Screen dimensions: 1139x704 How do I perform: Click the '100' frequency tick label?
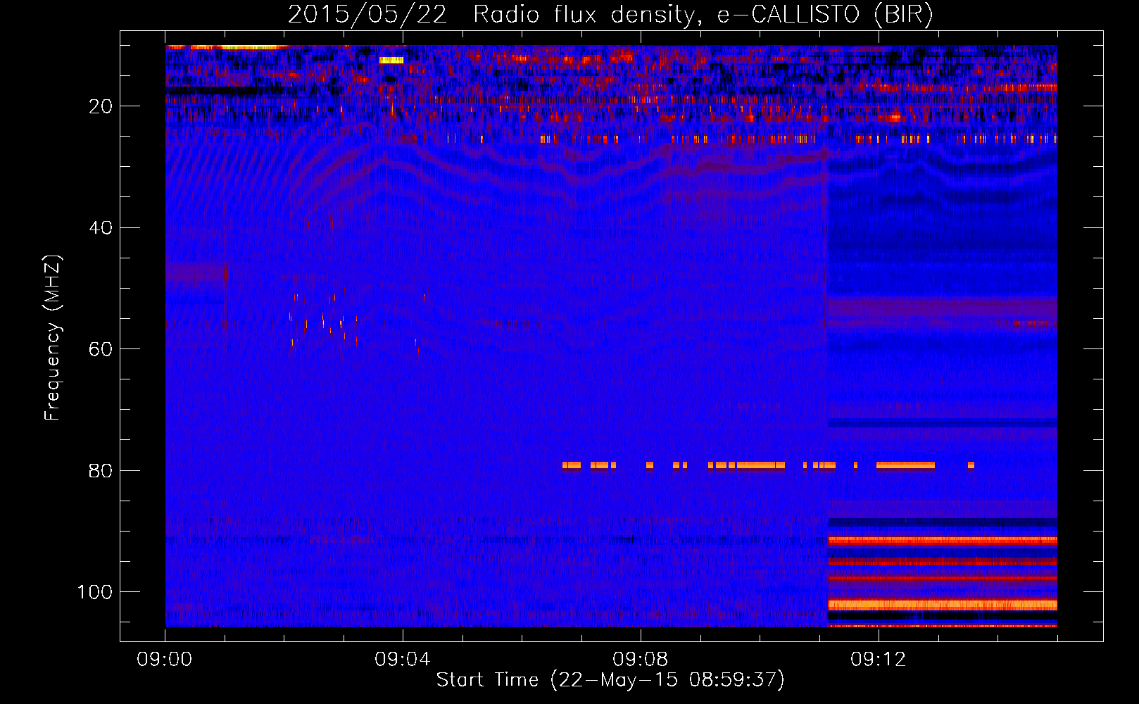click(x=95, y=592)
